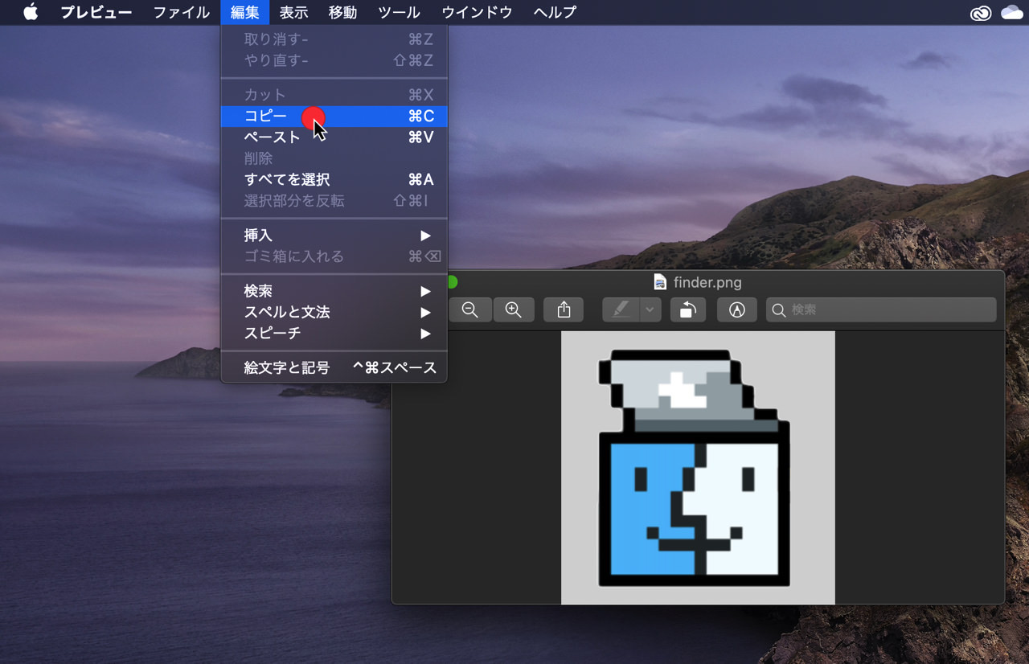The width and height of the screenshot is (1029, 664).
Task: Click the dimmed 選択部分を反転 menu item
Action: [x=334, y=201]
